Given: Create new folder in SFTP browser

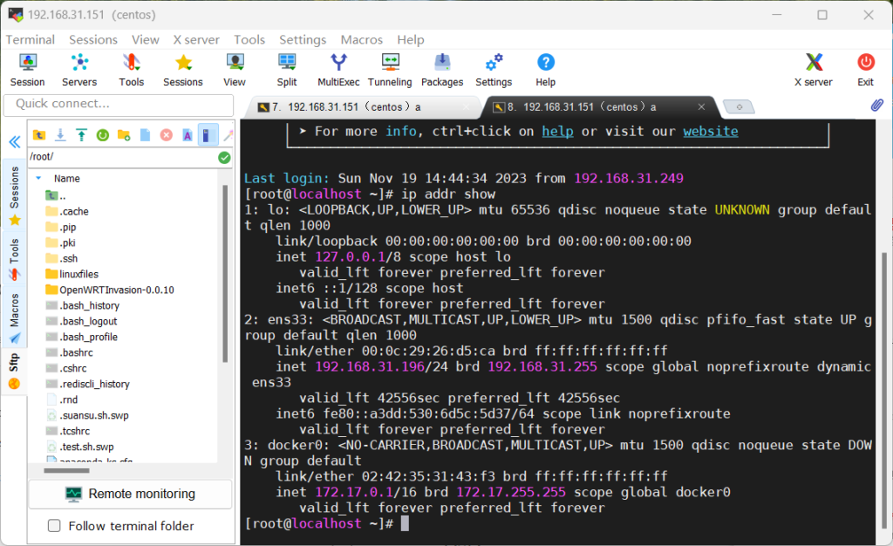Looking at the screenshot, I should [x=124, y=135].
